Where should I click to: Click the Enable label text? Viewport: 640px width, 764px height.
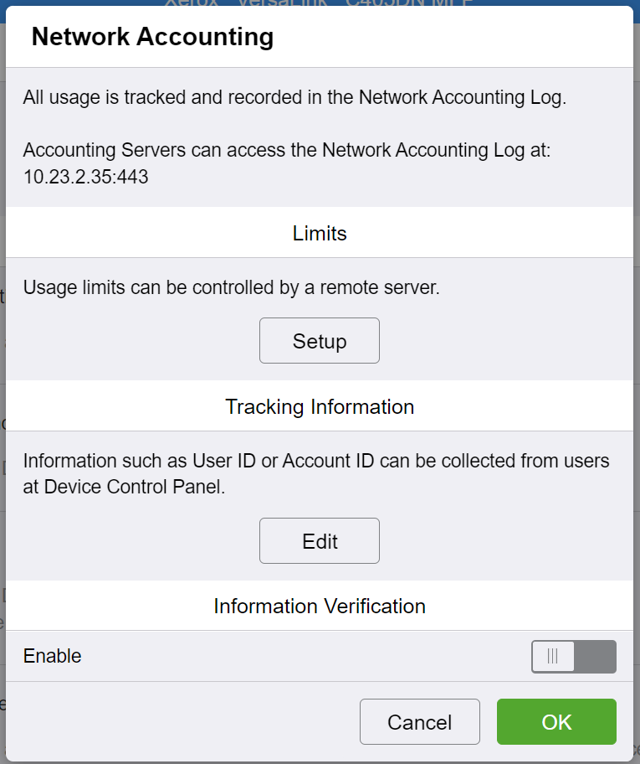pyautogui.click(x=53, y=657)
